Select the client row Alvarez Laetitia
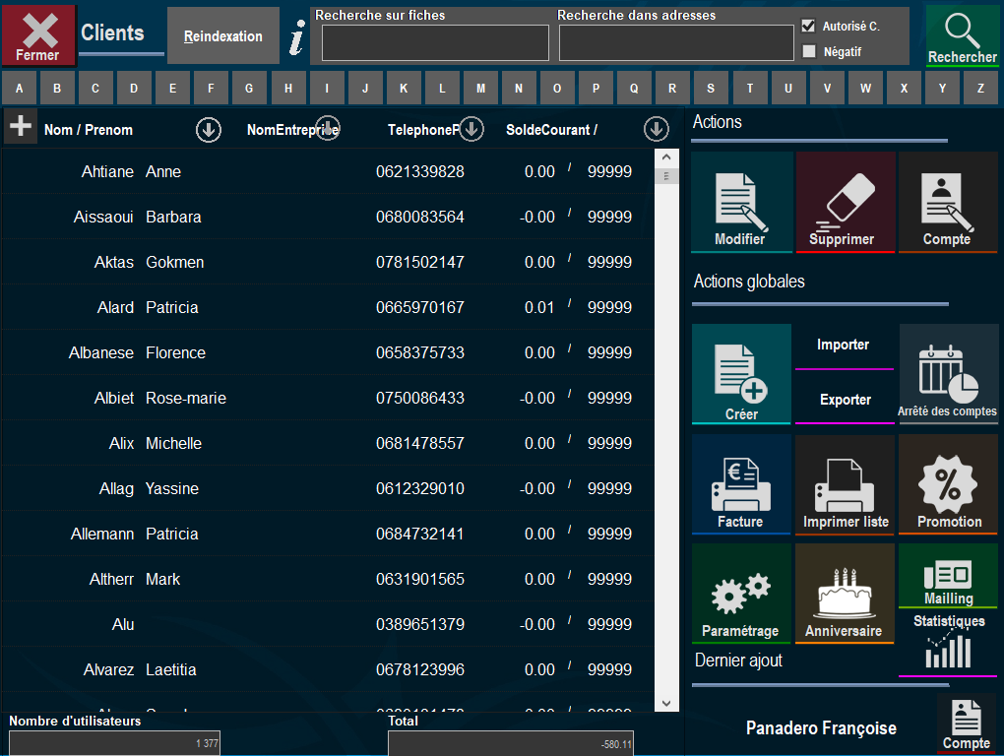The width and height of the screenshot is (1004, 756). coord(327,669)
